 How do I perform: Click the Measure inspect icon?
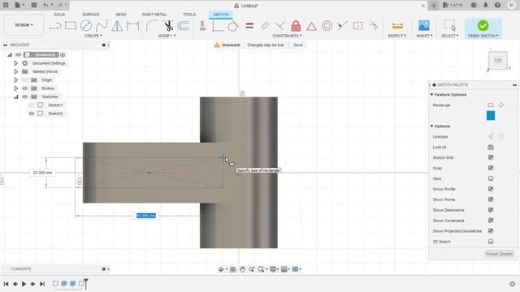click(397, 26)
